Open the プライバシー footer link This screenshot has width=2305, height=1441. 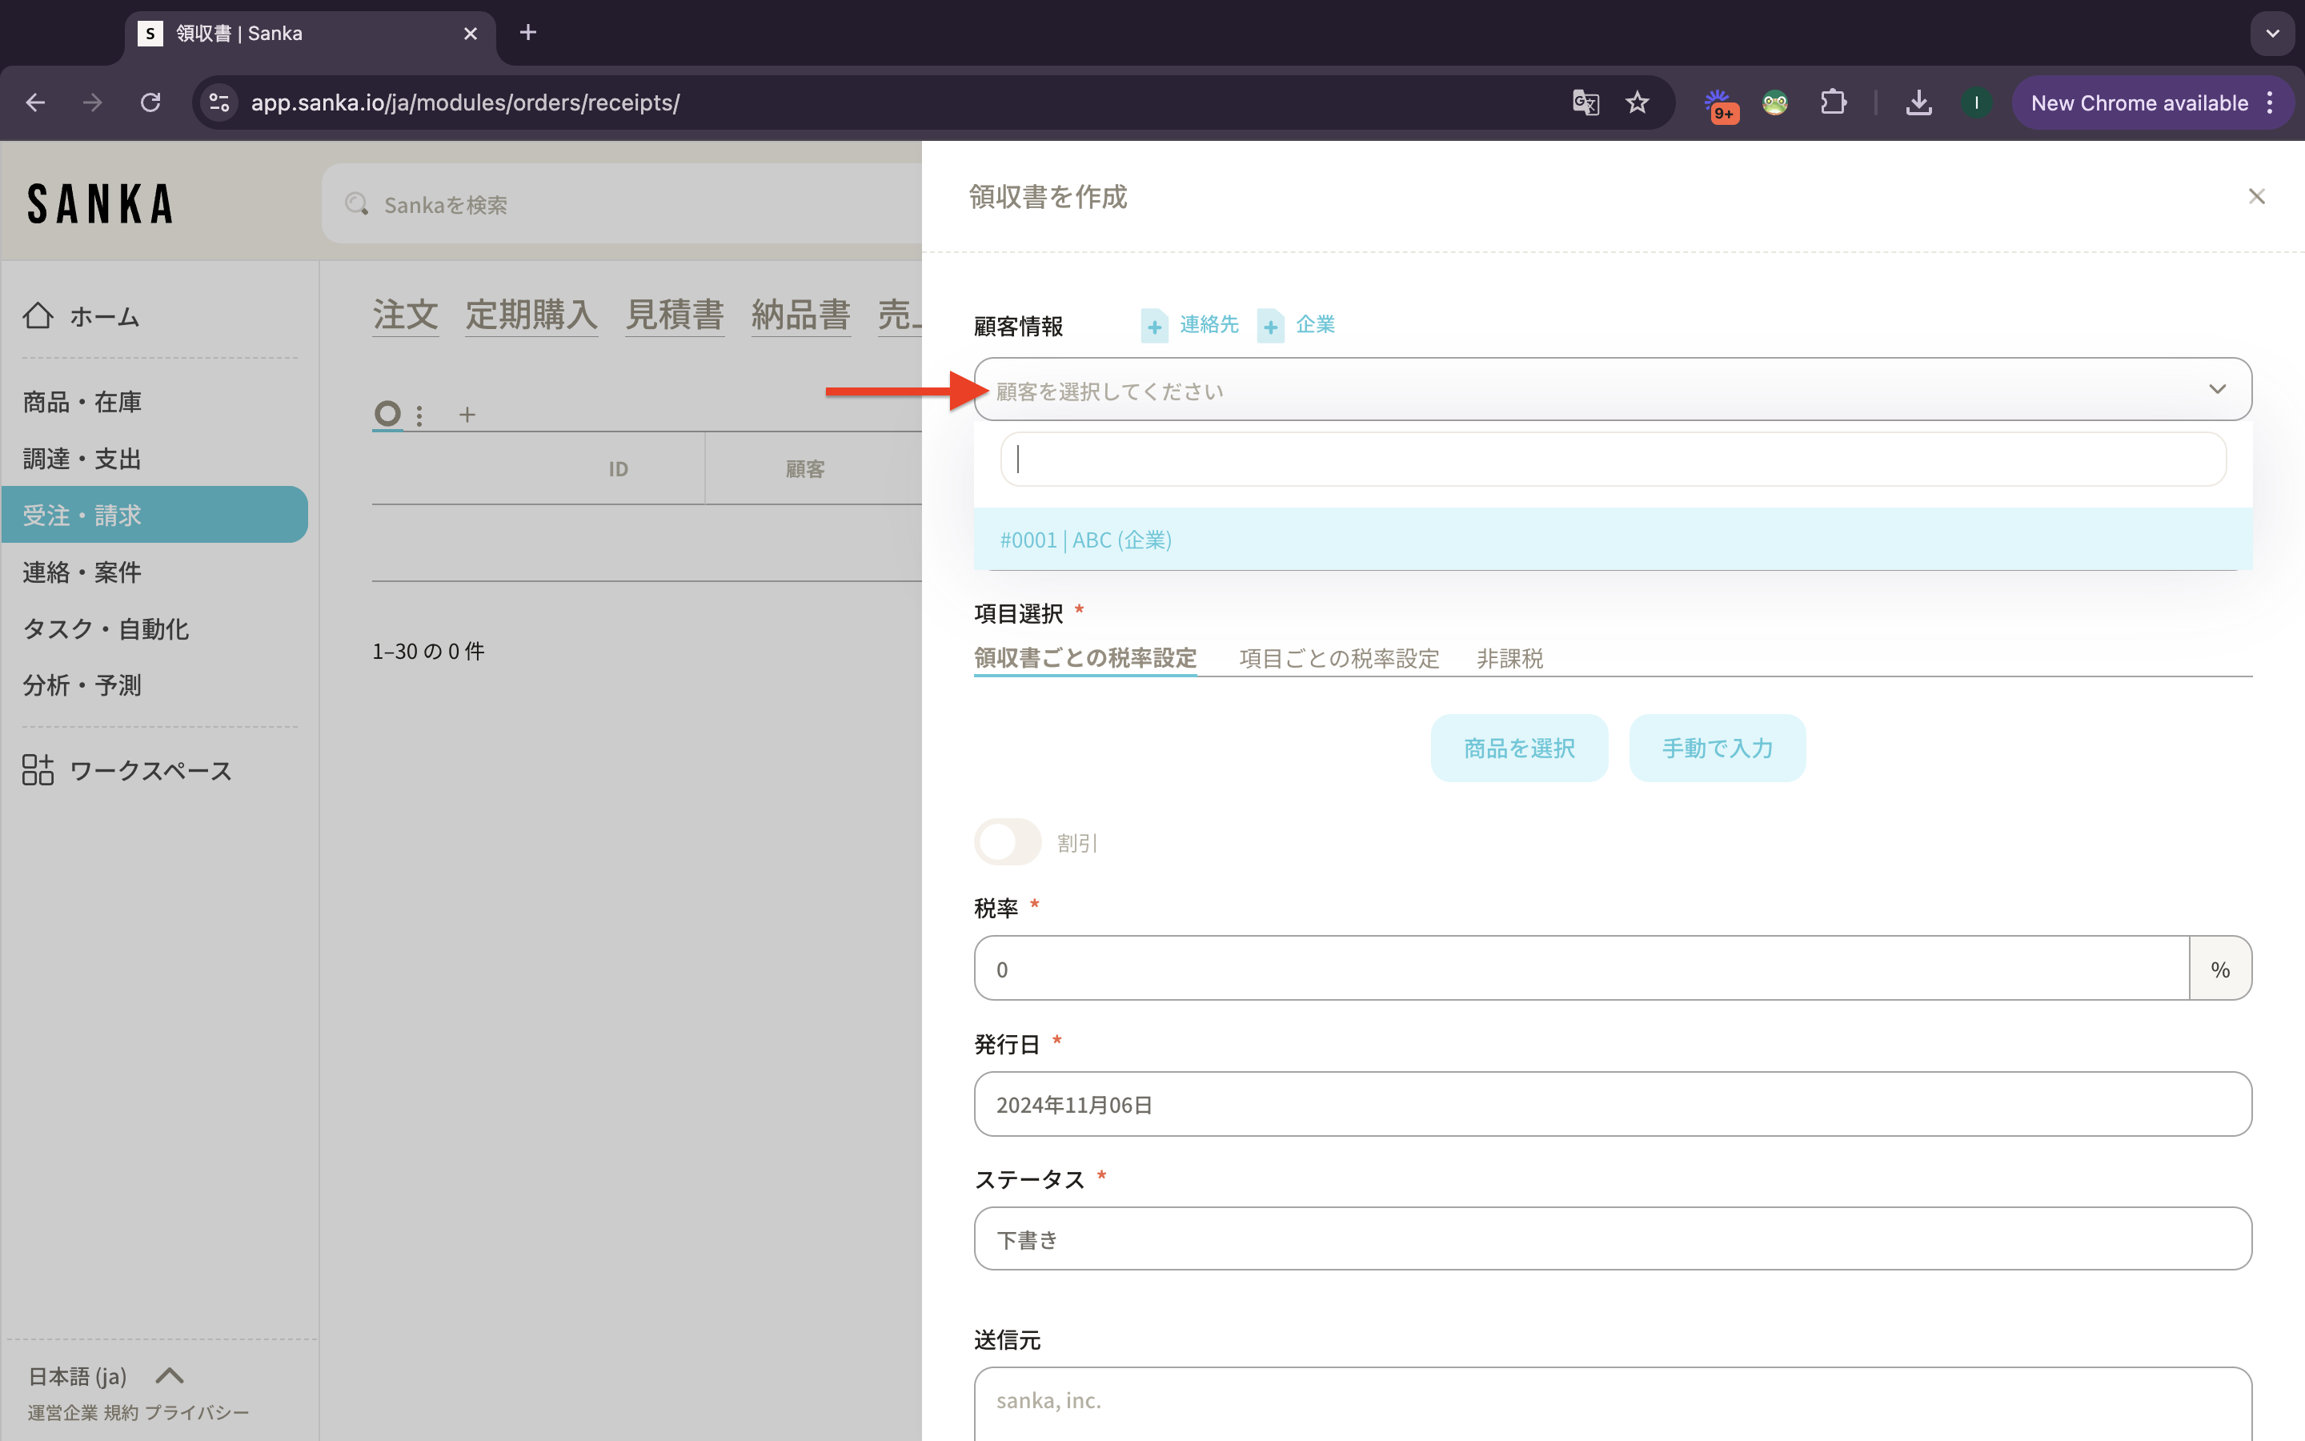click(x=197, y=1412)
